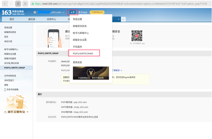Image resolution: width=212 pixels, height=139 pixels.
Task: Click the phone icon beside 手机号码邮箱
Action: pos(5,90)
